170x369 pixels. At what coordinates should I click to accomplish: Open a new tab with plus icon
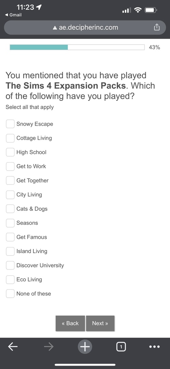(85, 347)
